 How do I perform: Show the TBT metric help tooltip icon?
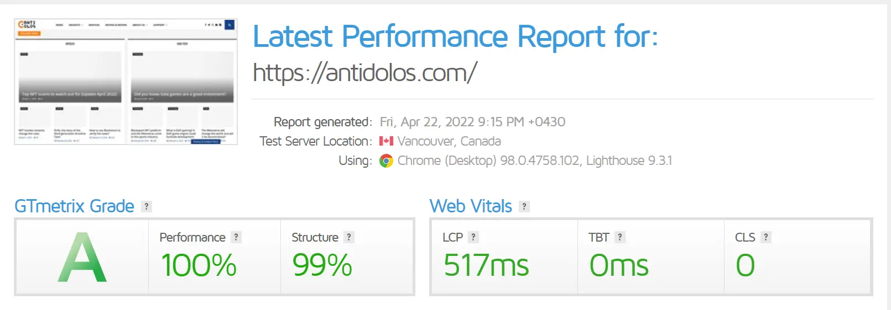pos(619,237)
